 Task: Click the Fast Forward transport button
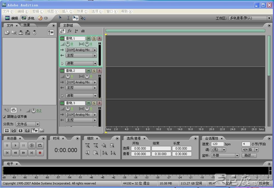24,153
